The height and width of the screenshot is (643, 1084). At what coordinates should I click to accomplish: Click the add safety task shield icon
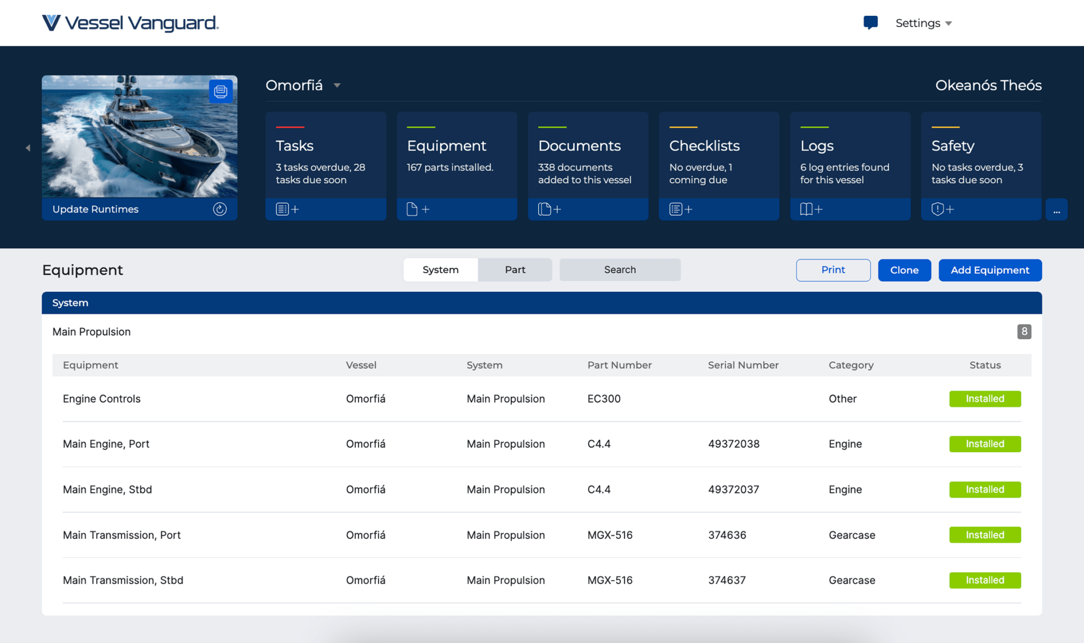[x=942, y=209]
